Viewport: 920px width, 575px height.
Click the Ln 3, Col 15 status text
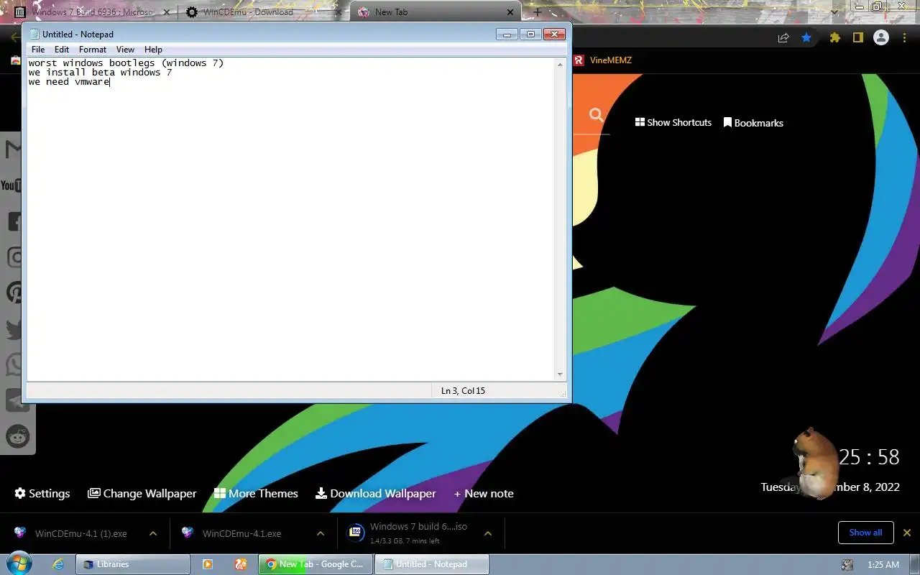click(463, 391)
